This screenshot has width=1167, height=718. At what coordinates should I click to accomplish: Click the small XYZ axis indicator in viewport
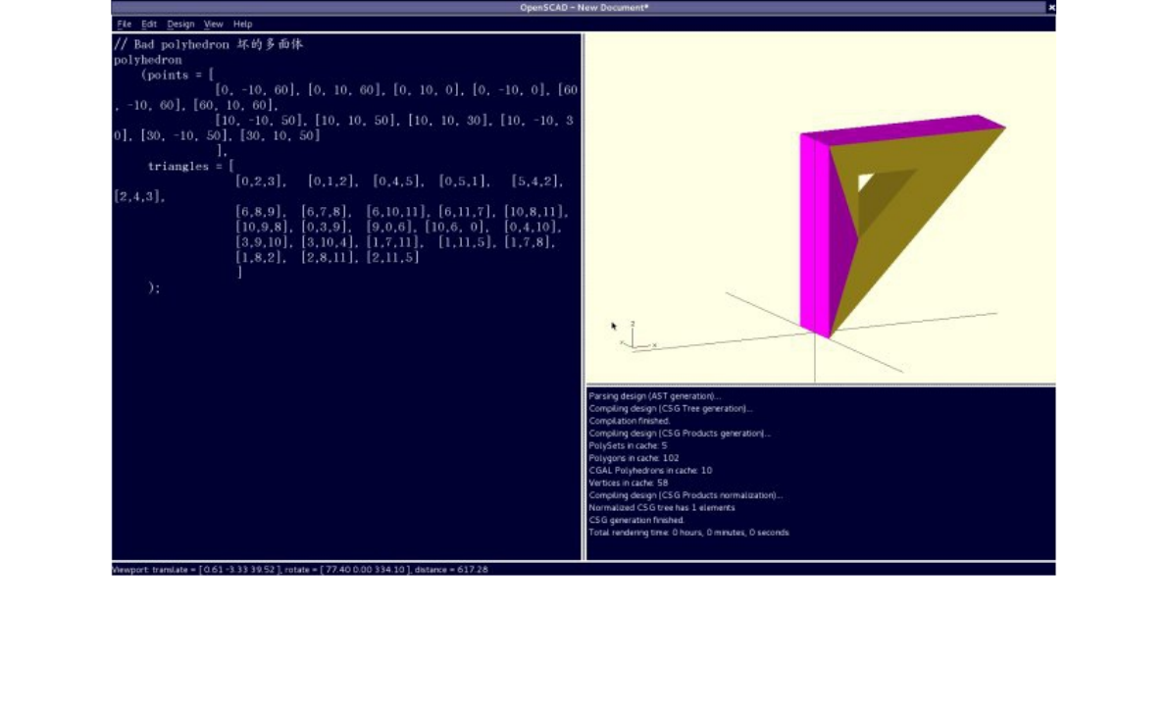coord(636,336)
